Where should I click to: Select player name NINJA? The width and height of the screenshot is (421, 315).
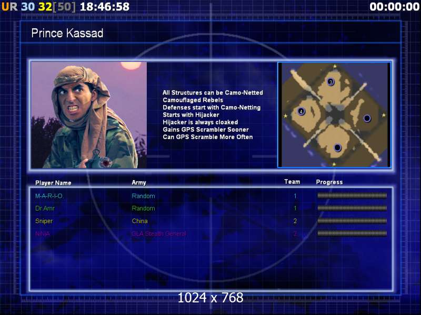point(43,234)
